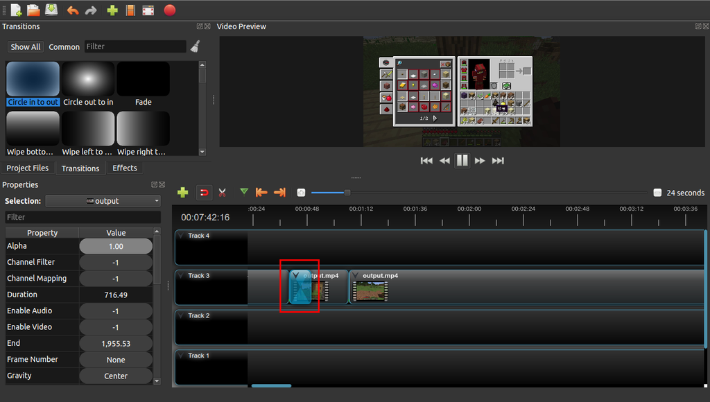Open menu arrow of second output.mp4 clip
The width and height of the screenshot is (710, 402).
(356, 275)
